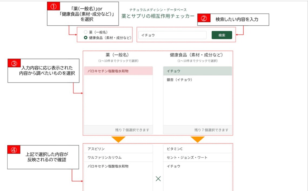This screenshot has height=191, width=308.
Task: Select the 健康食品（素材・成分など）radio button
Action: (x=85, y=38)
